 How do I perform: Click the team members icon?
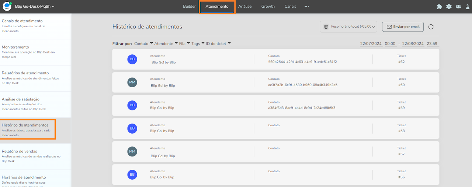tap(458, 7)
